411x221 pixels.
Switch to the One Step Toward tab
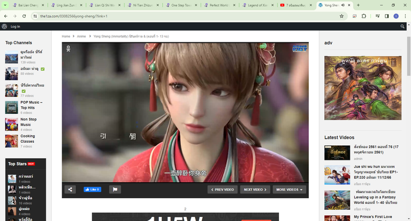point(181,5)
